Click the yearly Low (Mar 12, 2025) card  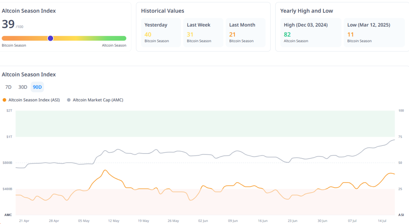coord(373,32)
